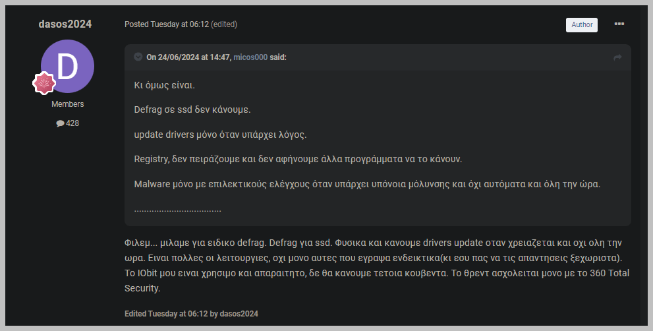Image resolution: width=653 pixels, height=331 pixels.
Task: Click the quoted line "Defrag σε ssd δεν κάνουμε."
Action: point(192,109)
